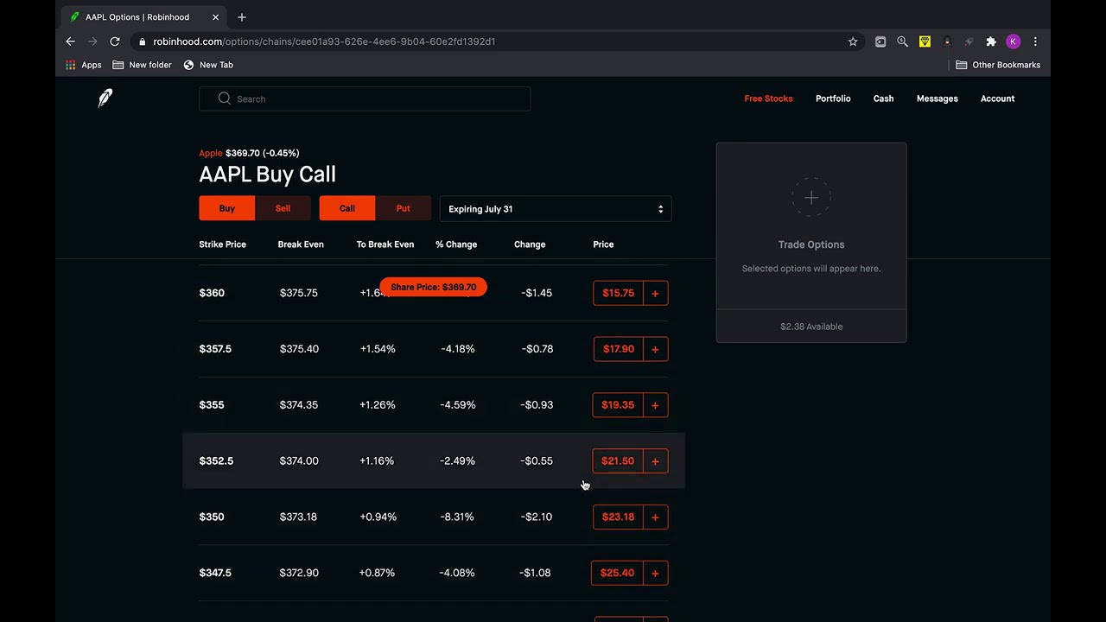Screen dimensions: 1106x622
Task: Open the Expiring July 31 dropdown
Action: tap(556, 209)
